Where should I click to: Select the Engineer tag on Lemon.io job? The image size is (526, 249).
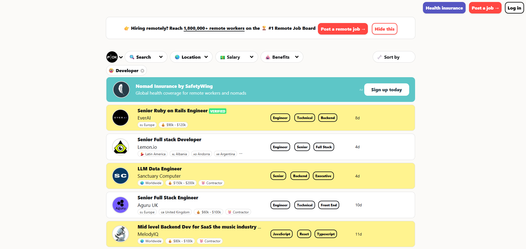click(x=280, y=147)
